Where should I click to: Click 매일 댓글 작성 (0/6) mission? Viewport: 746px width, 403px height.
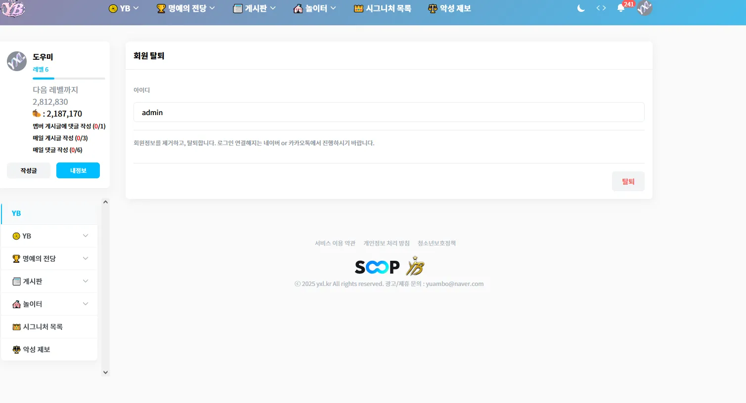click(x=57, y=150)
